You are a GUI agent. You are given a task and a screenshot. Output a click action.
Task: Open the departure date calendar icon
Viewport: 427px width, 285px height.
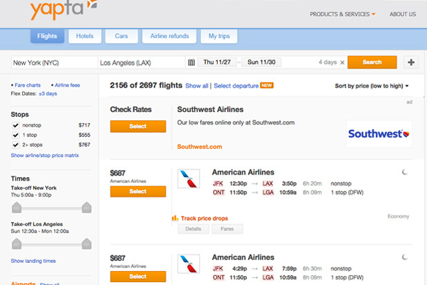point(191,62)
